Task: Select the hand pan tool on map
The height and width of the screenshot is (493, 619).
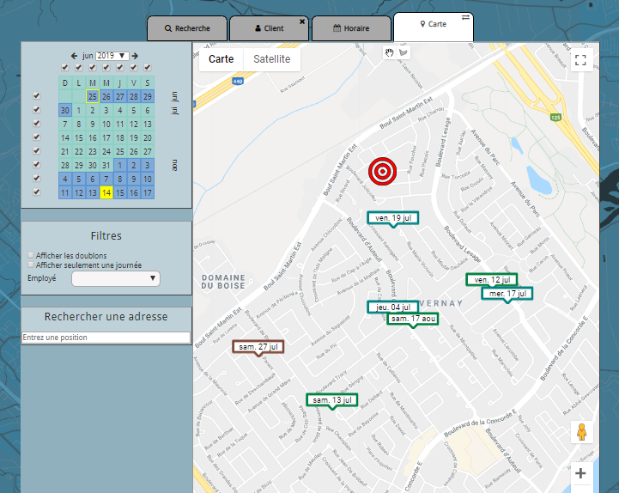Action: [x=389, y=53]
